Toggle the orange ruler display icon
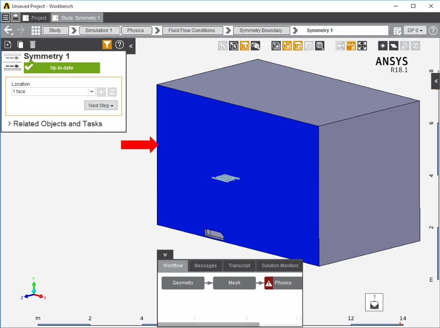This screenshot has width=440, height=328. (351, 46)
